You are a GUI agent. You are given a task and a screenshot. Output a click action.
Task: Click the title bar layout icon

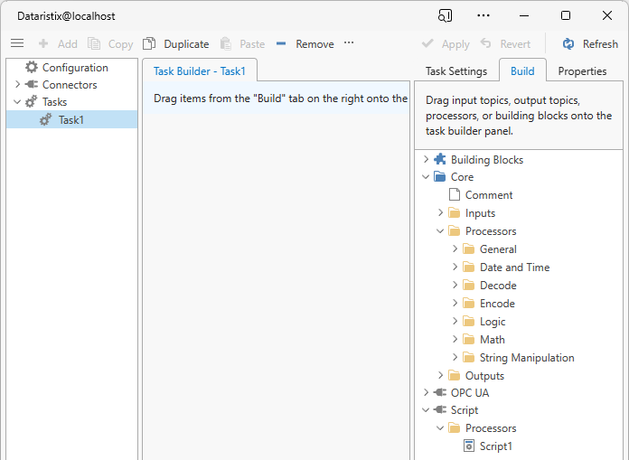pyautogui.click(x=445, y=15)
